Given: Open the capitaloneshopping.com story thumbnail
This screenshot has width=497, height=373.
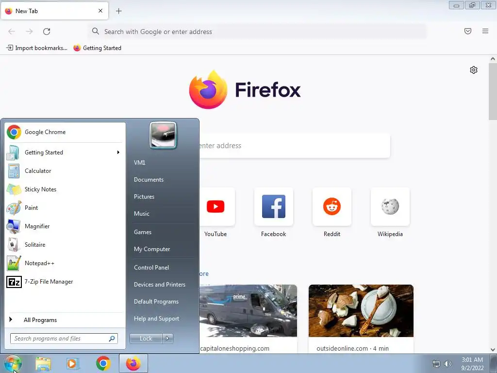Looking at the screenshot, I should coord(248,311).
